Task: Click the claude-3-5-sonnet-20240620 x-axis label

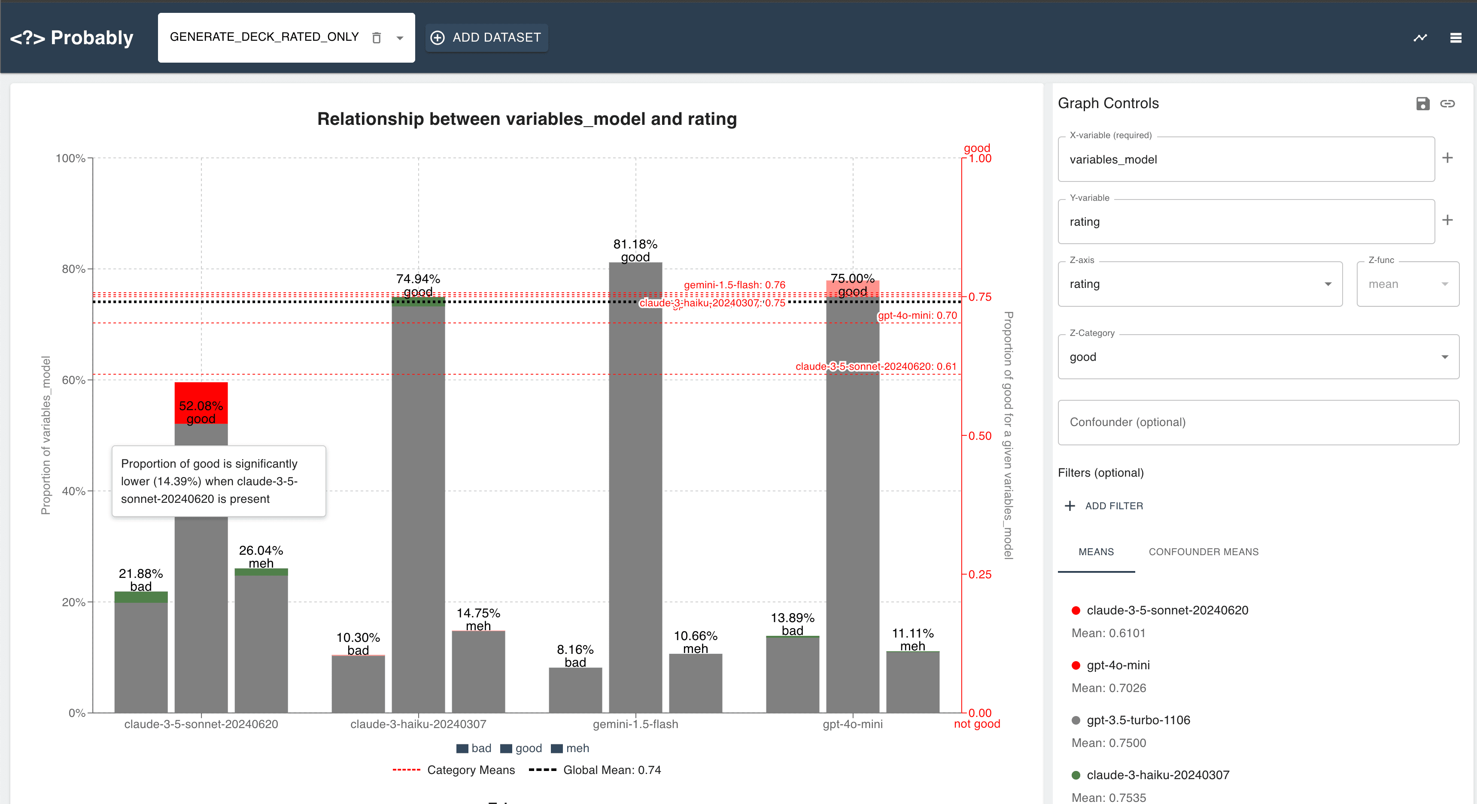Action: point(201,724)
